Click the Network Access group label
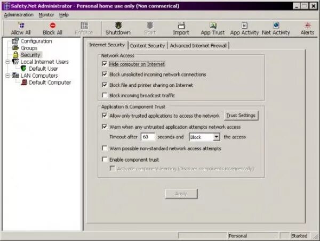This screenshot has width=320, height=241. point(118,55)
